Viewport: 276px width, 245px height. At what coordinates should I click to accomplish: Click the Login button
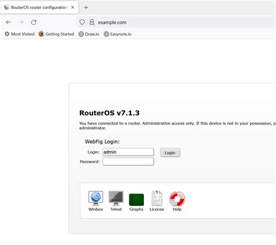170,152
